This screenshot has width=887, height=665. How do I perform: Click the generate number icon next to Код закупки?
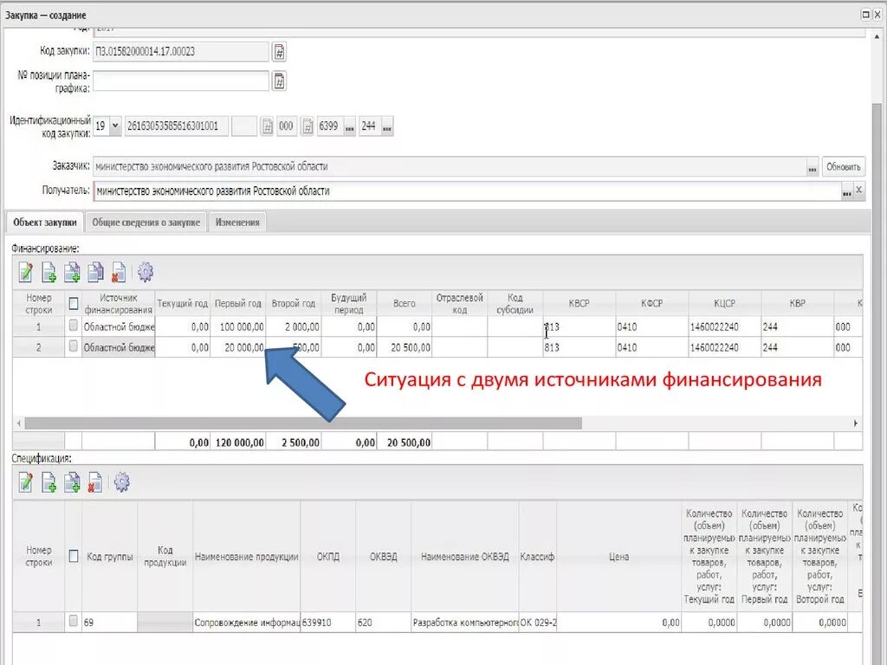point(279,51)
